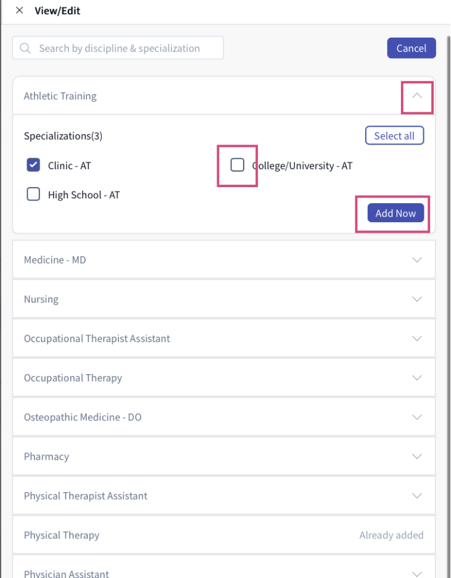The width and height of the screenshot is (451, 578).
Task: Uncheck the Clinic - AT checkbox
Action: 33,165
